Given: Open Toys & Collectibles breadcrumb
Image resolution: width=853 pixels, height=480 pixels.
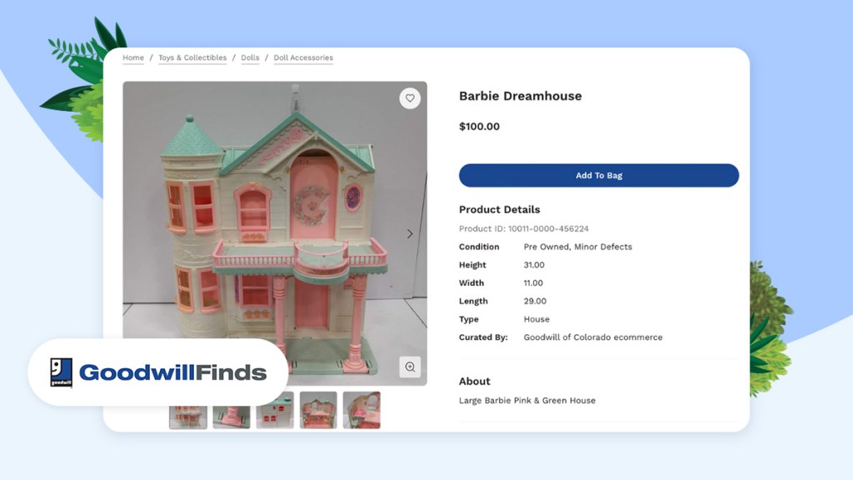Looking at the screenshot, I should pos(192,57).
